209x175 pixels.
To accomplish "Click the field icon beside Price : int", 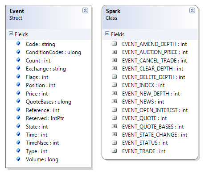I will (18, 93).
